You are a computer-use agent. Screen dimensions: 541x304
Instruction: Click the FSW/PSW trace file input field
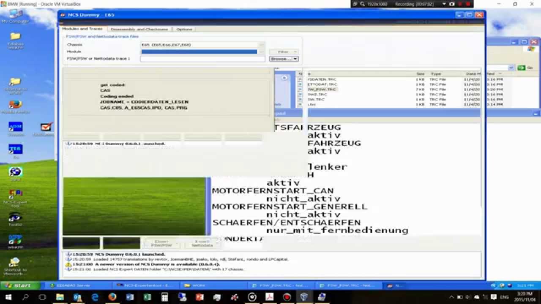[202, 59]
